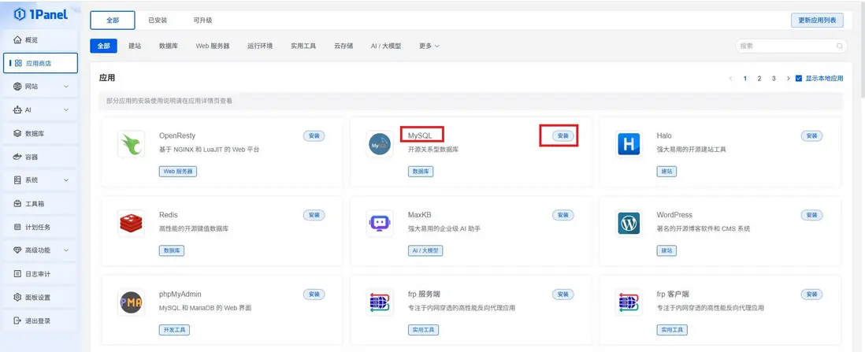The width and height of the screenshot is (865, 352).
Task: Select the blue 全部 category filter
Action: (104, 46)
